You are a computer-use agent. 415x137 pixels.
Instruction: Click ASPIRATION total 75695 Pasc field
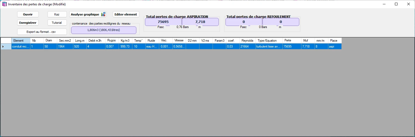click(163, 22)
